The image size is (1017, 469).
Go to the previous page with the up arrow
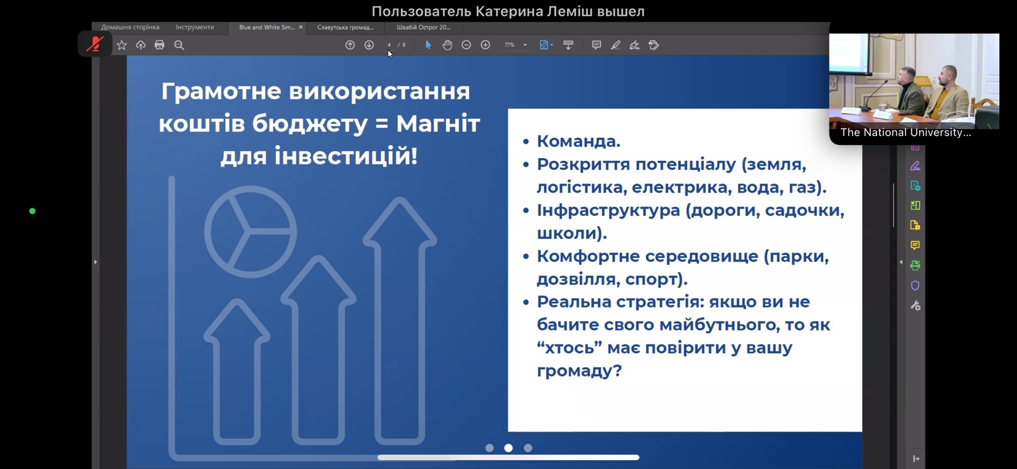[350, 45]
